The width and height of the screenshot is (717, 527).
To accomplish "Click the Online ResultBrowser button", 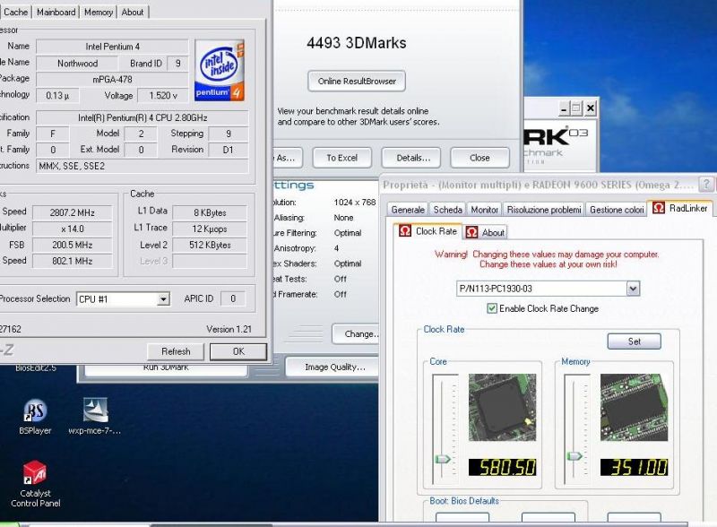I will pyautogui.click(x=357, y=81).
